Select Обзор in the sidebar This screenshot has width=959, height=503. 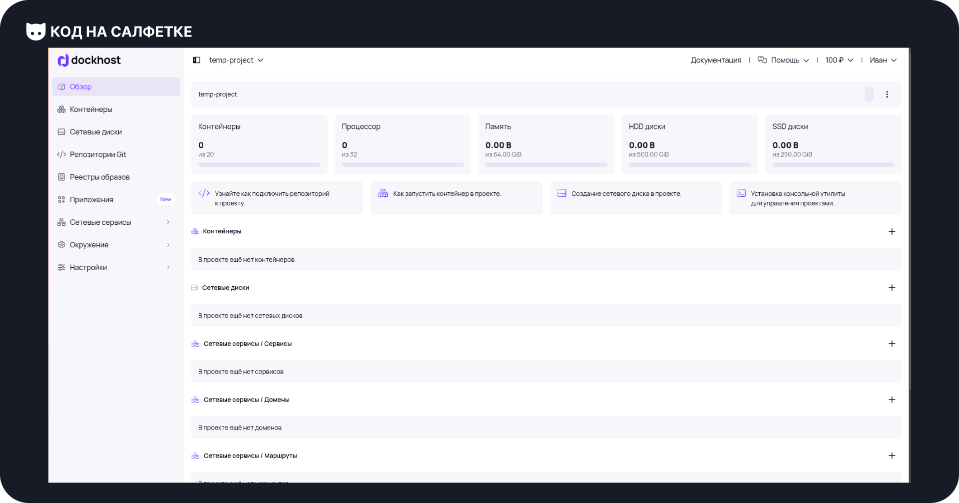116,86
